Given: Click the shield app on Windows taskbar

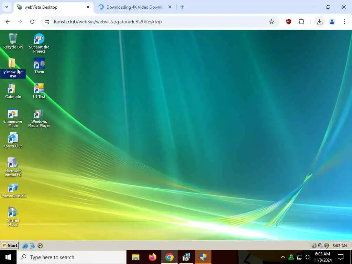Looking at the screenshot, I should coord(203,257).
